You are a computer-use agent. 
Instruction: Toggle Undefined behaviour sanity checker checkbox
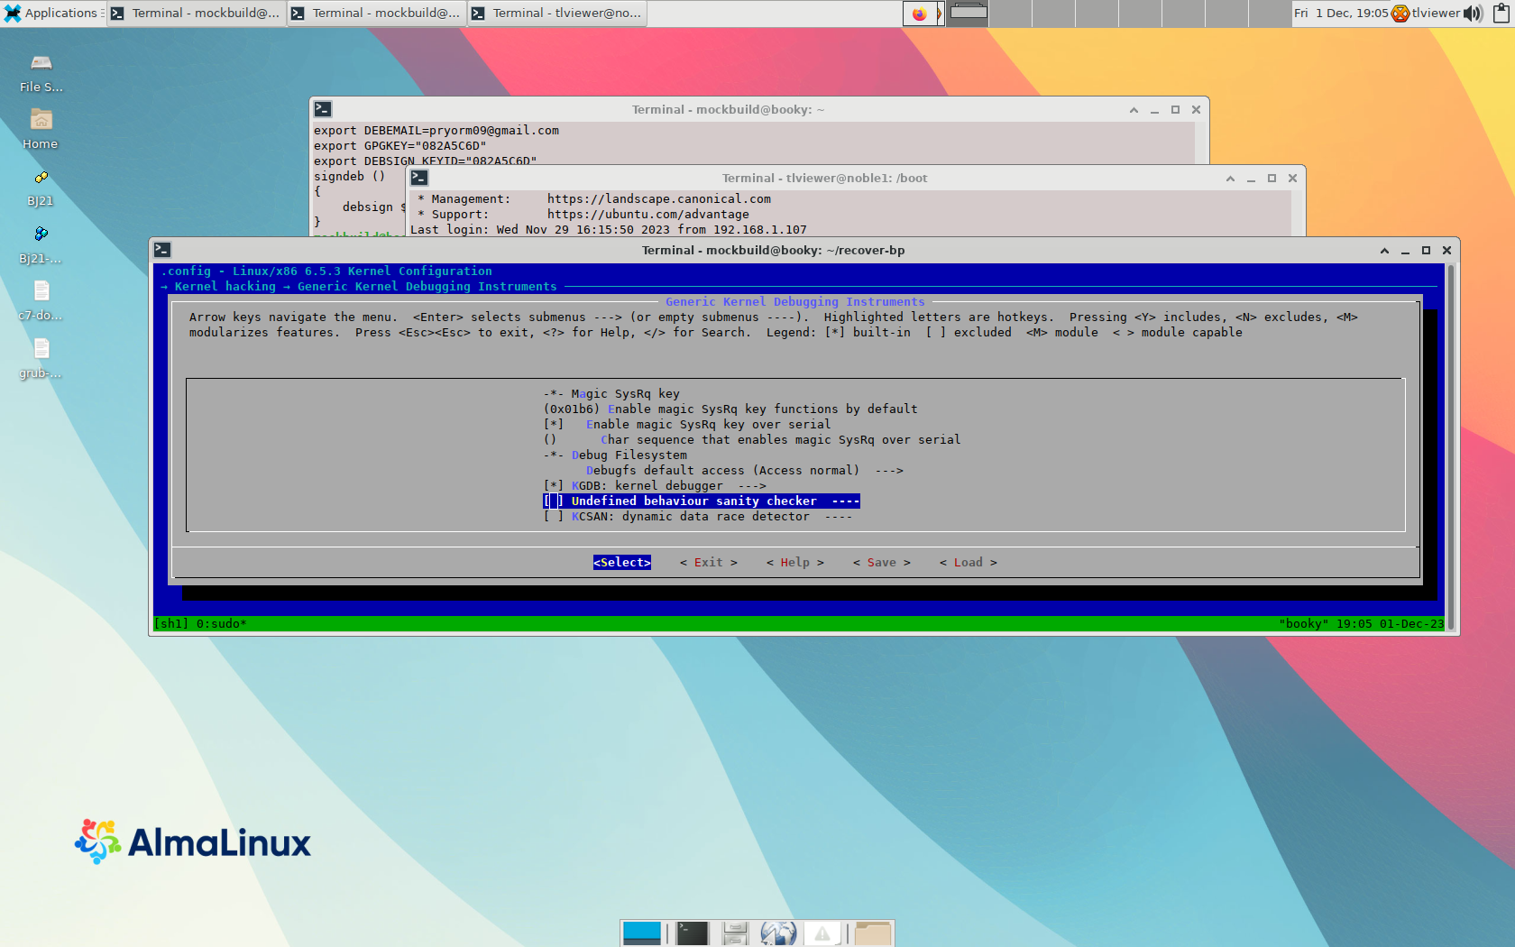click(x=553, y=501)
